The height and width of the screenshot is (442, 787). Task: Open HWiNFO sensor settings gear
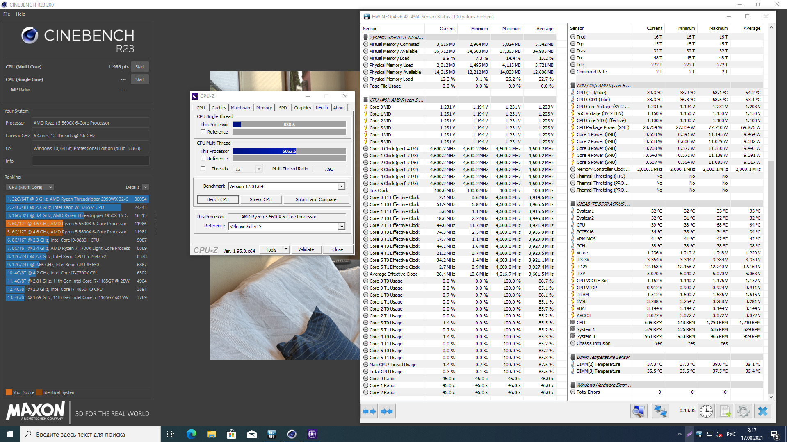coord(744,411)
